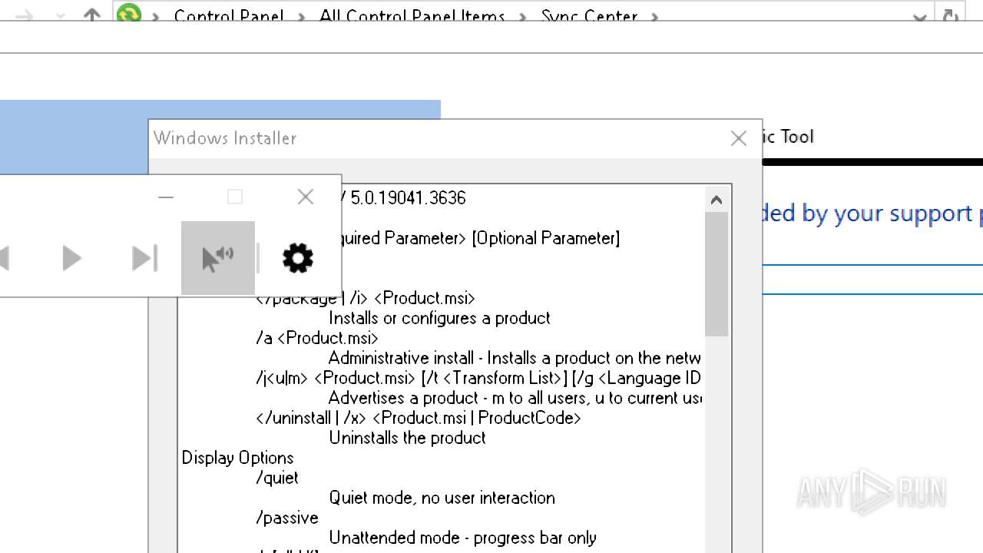Click '[Optional Parameter]' text in Installer
This screenshot has width=983, height=553.
(x=546, y=238)
